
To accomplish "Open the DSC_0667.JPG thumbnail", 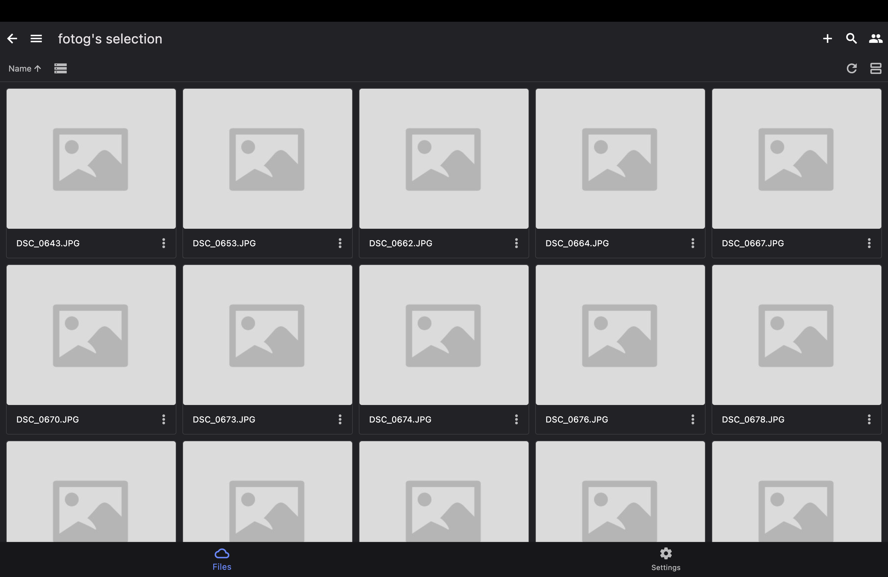I will (796, 158).
